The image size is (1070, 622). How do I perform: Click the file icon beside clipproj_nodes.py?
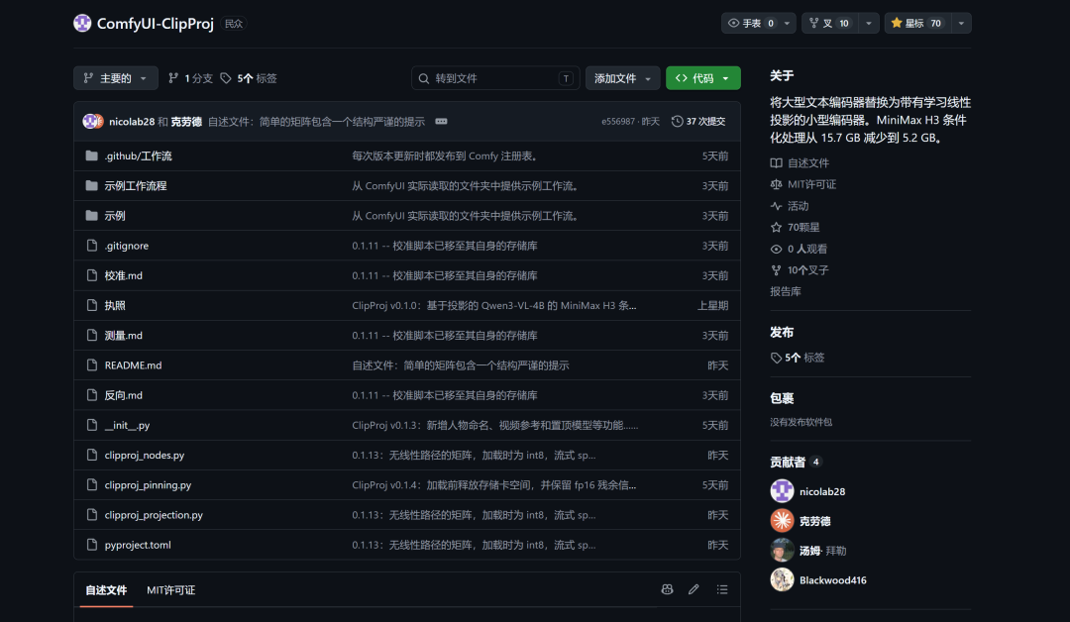tap(91, 455)
